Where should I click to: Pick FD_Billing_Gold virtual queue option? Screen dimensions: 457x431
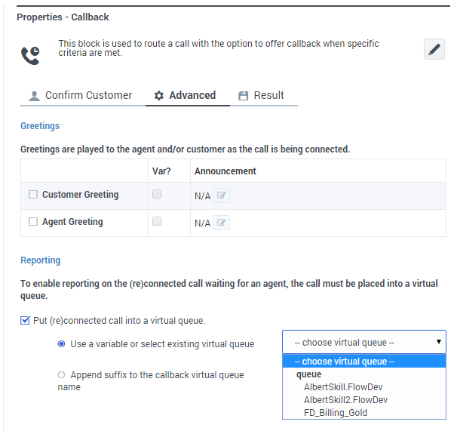point(336,413)
